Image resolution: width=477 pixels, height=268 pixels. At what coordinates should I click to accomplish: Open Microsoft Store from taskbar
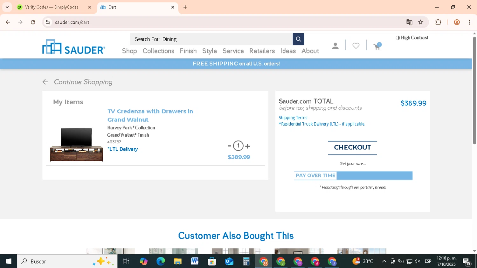[212, 261]
